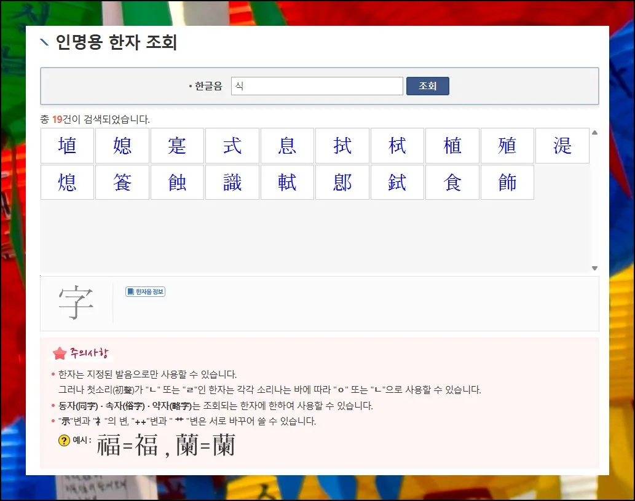
Task: Select the hanja character 識
Action: (232, 183)
